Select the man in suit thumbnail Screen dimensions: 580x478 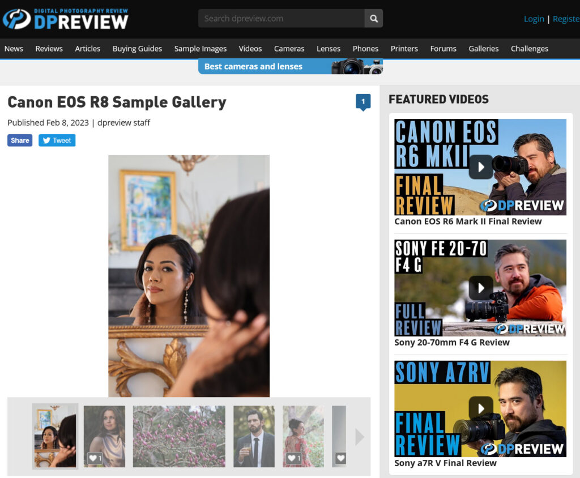[x=254, y=436]
